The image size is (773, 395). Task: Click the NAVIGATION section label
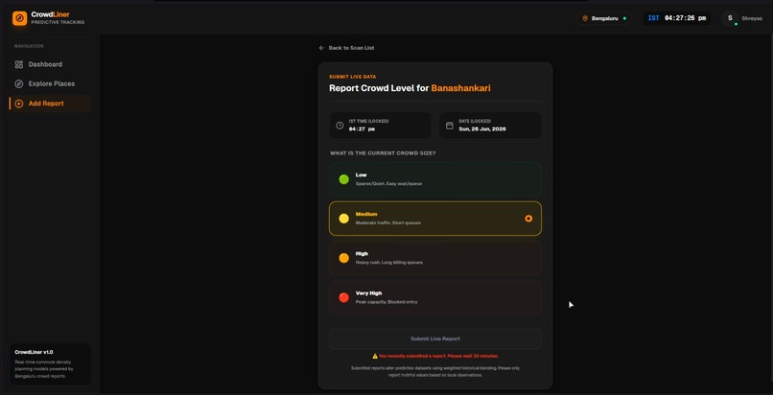(29, 46)
